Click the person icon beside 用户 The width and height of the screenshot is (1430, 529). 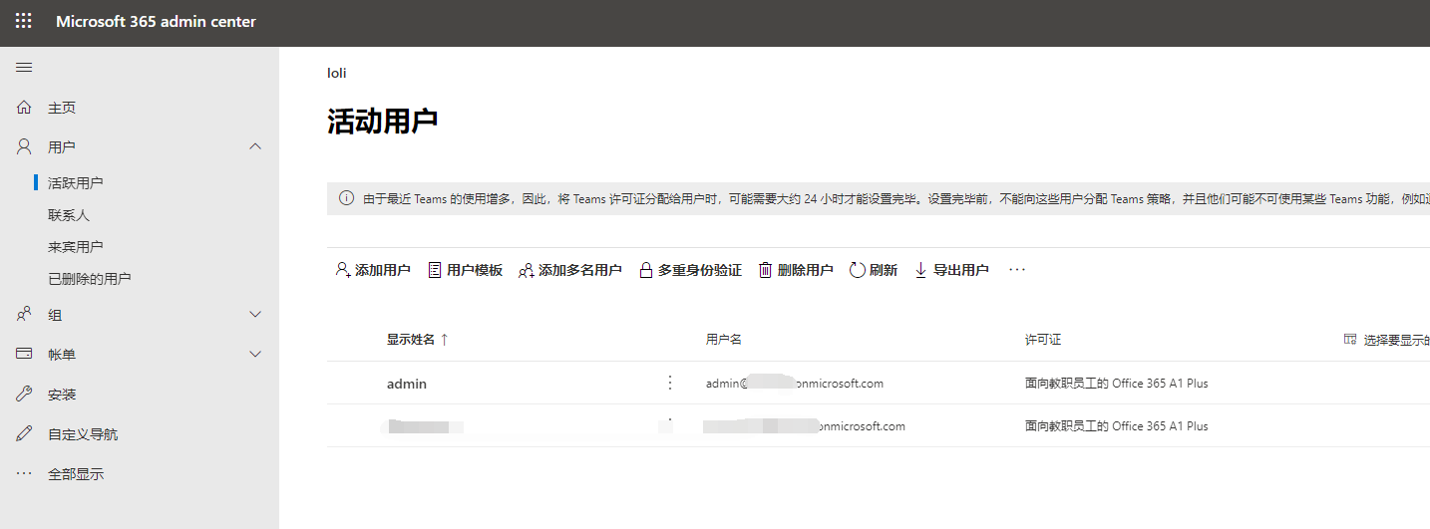coord(25,146)
